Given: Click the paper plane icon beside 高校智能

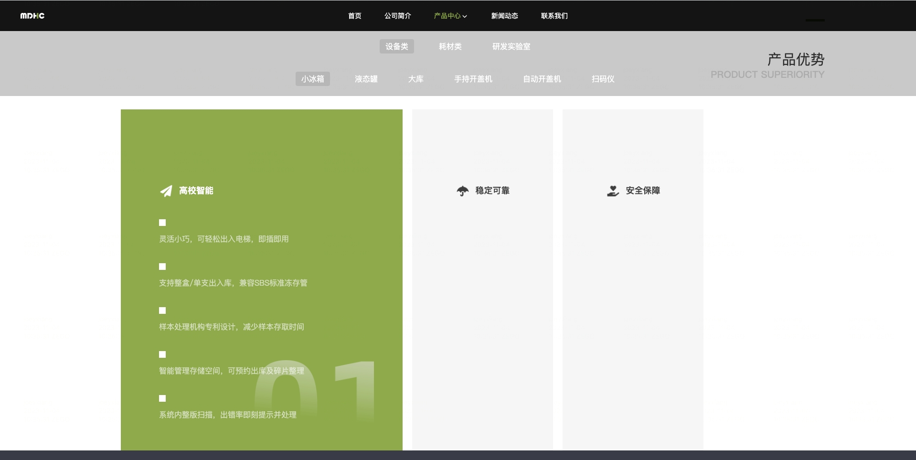Looking at the screenshot, I should (166, 191).
